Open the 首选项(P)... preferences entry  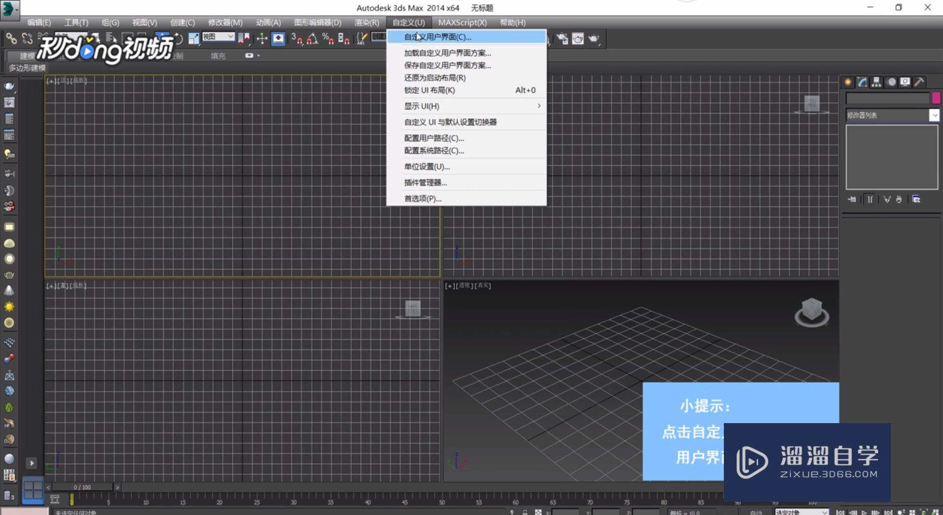(x=423, y=199)
